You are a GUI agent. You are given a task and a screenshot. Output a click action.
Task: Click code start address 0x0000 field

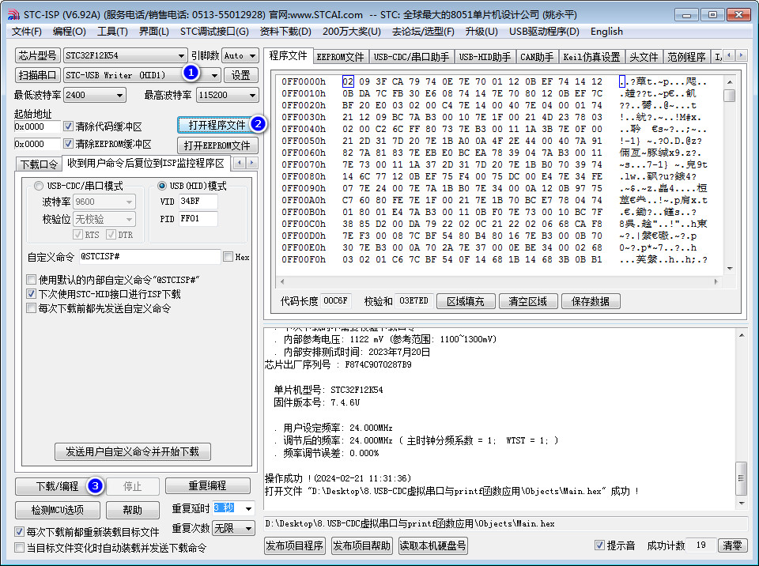(x=37, y=126)
